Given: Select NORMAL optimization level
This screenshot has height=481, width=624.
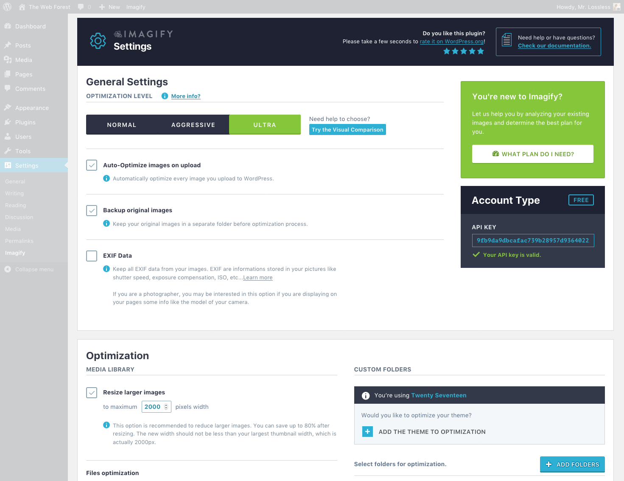Looking at the screenshot, I should point(122,125).
